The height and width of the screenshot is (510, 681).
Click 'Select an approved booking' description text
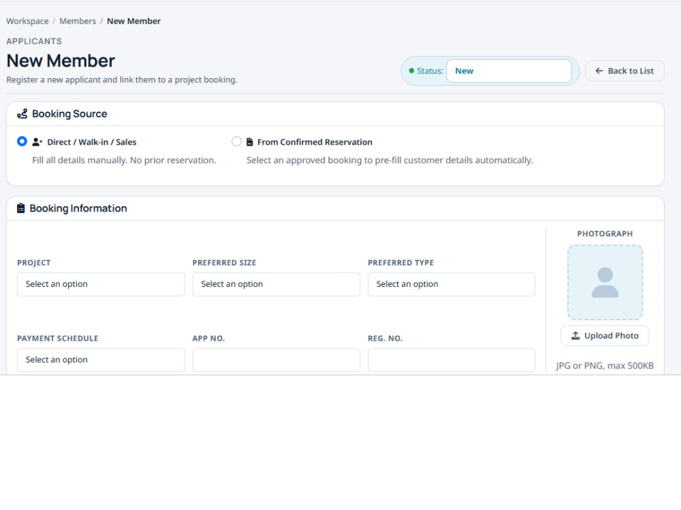[x=390, y=160]
